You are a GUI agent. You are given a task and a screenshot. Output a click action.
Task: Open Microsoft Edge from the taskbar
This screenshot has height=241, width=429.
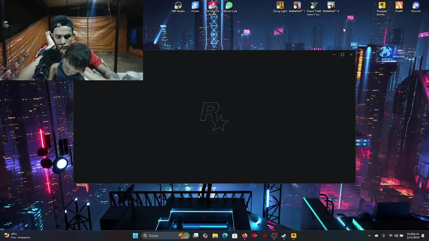pos(225,236)
